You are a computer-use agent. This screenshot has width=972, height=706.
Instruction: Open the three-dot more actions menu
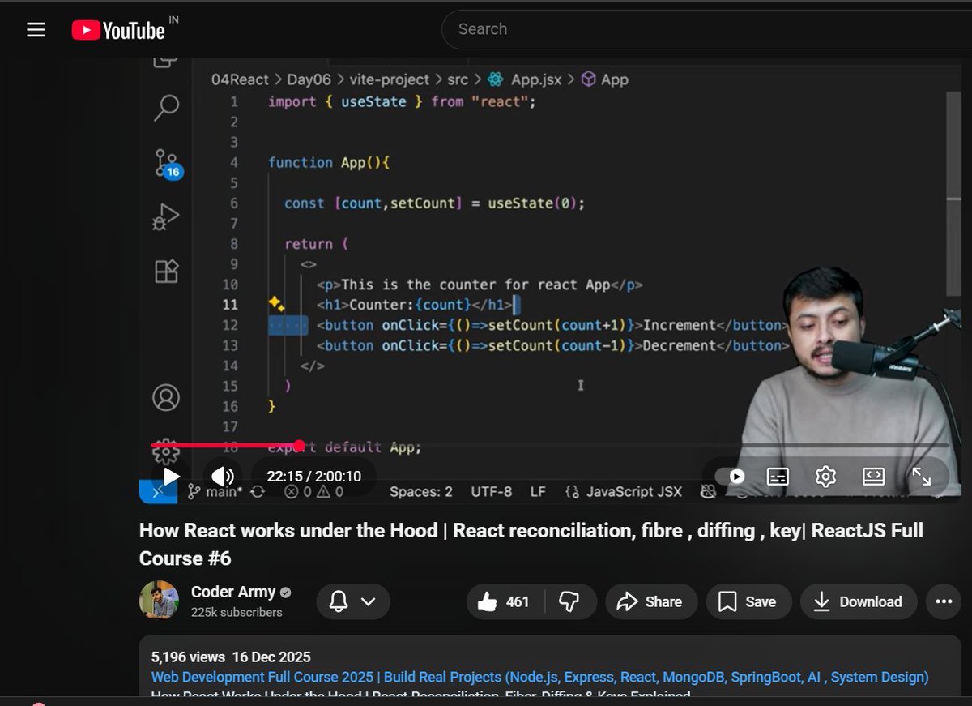[942, 601]
